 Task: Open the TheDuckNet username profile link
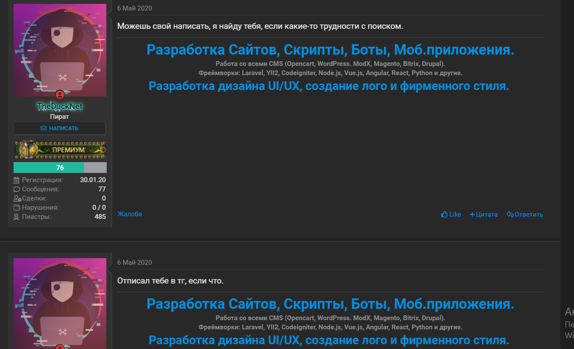pos(60,106)
